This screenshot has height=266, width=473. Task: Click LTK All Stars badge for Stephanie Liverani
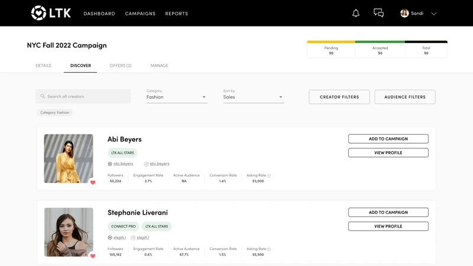coord(157,226)
